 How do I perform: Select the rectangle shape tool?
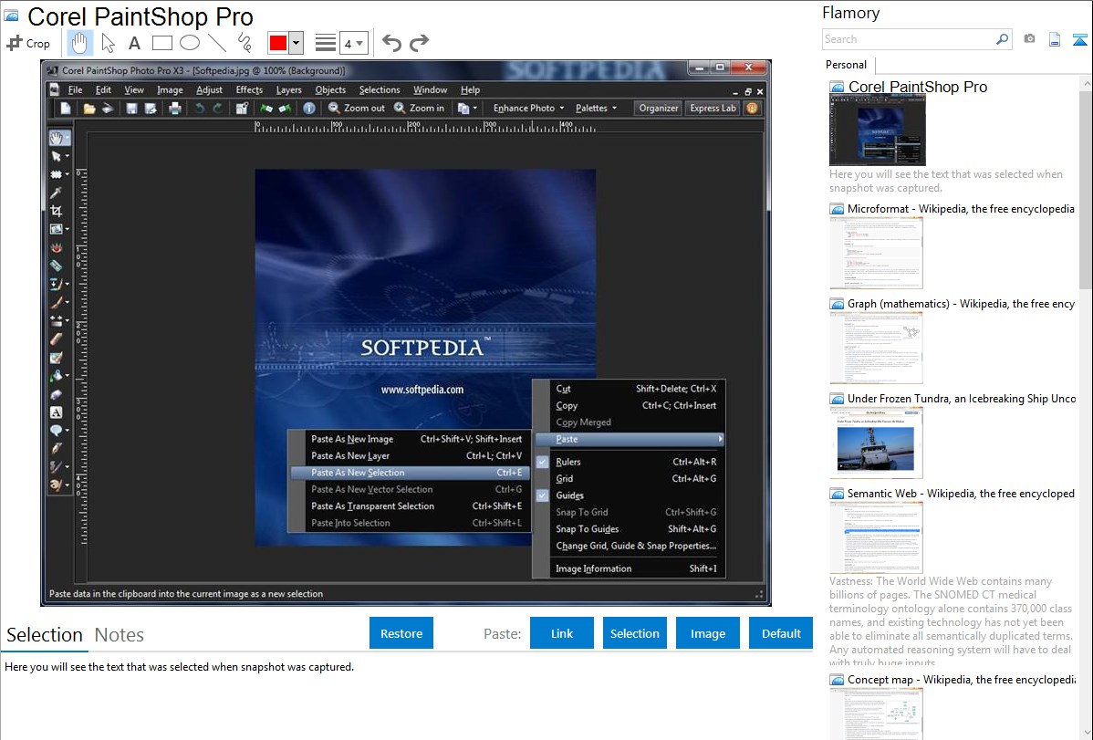161,43
